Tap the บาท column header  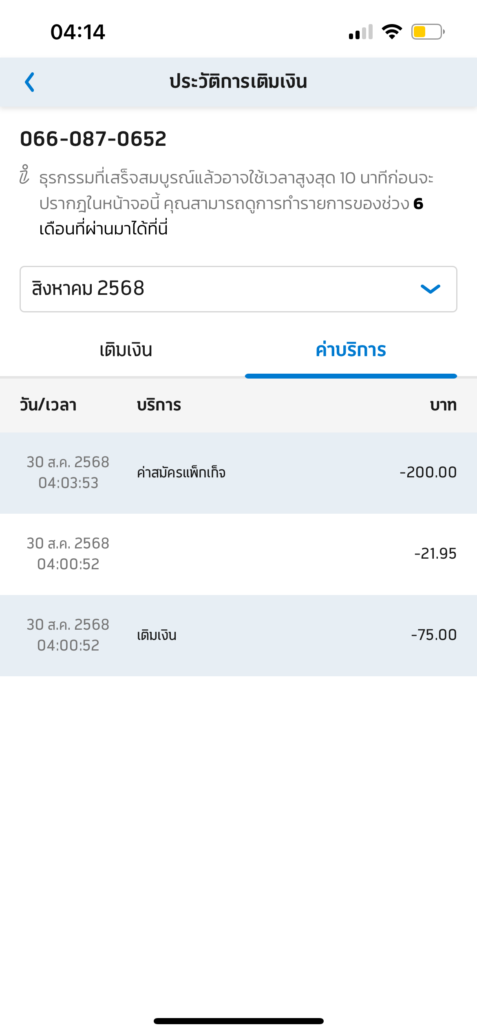click(443, 405)
